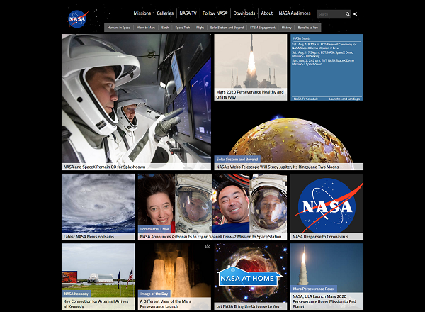Open the NASA Audiences menu
This screenshot has width=425, height=312.
295,13
